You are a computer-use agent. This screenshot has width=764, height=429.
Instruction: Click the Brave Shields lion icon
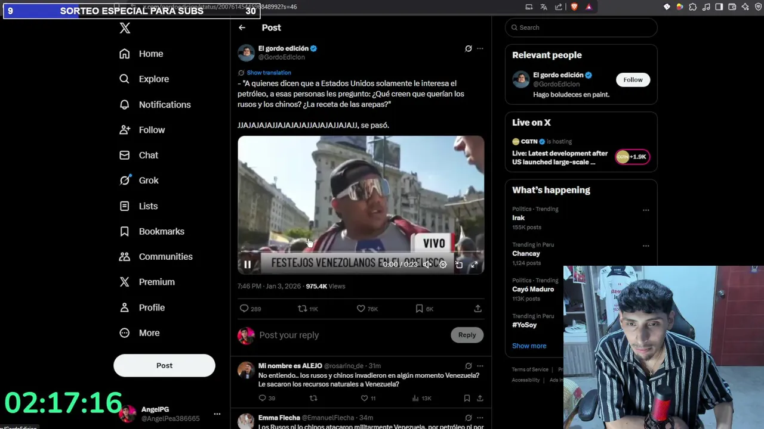(574, 7)
